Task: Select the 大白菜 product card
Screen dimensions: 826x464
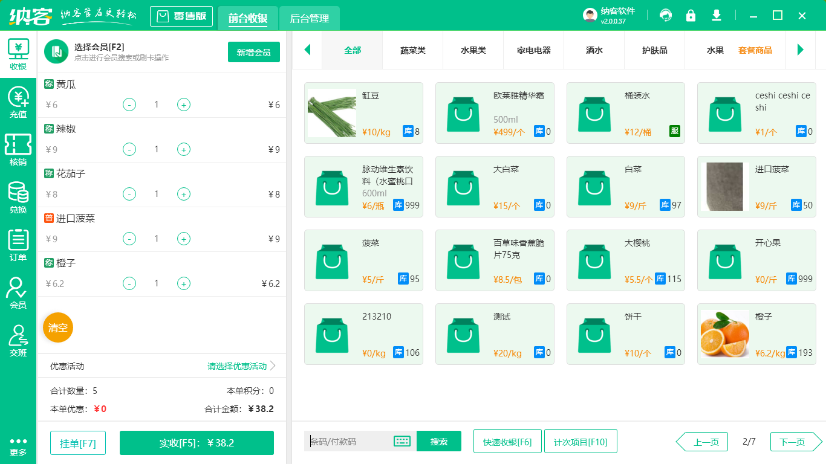Action: 495,187
